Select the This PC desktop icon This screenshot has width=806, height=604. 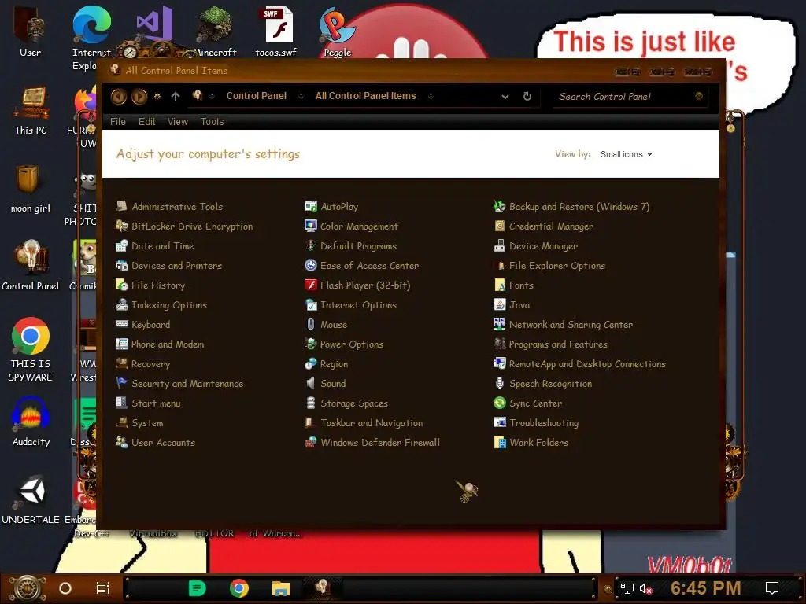(31, 111)
